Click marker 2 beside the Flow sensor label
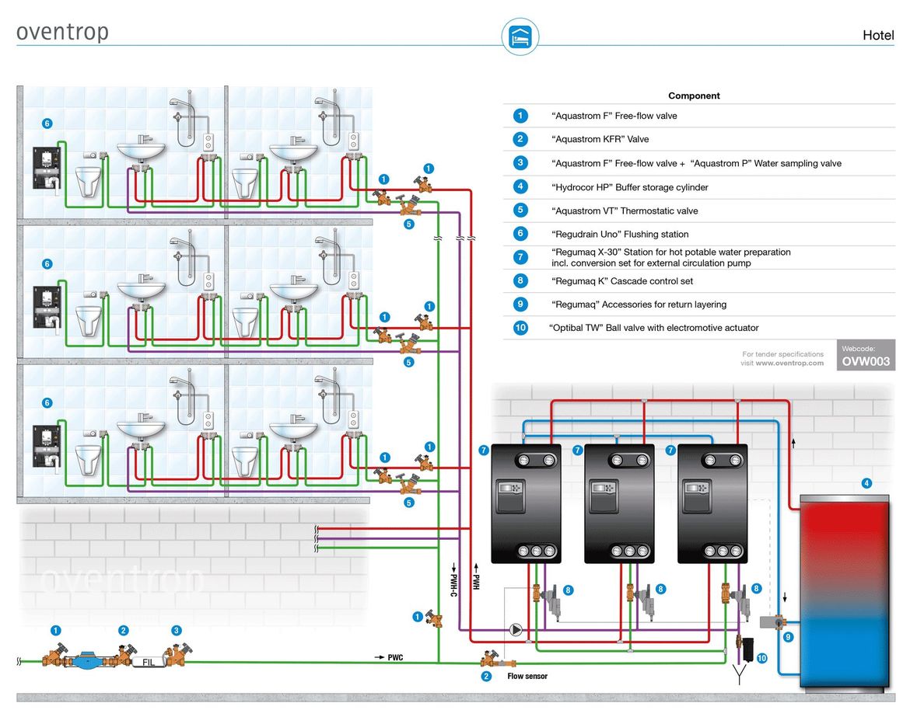 tap(486, 676)
